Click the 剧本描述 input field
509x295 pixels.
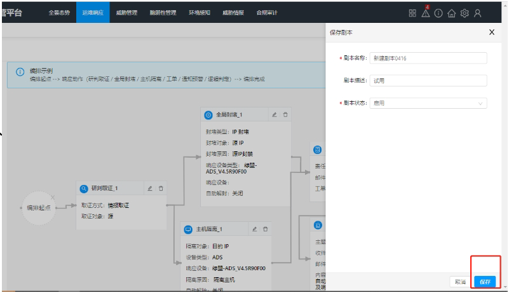428,81
